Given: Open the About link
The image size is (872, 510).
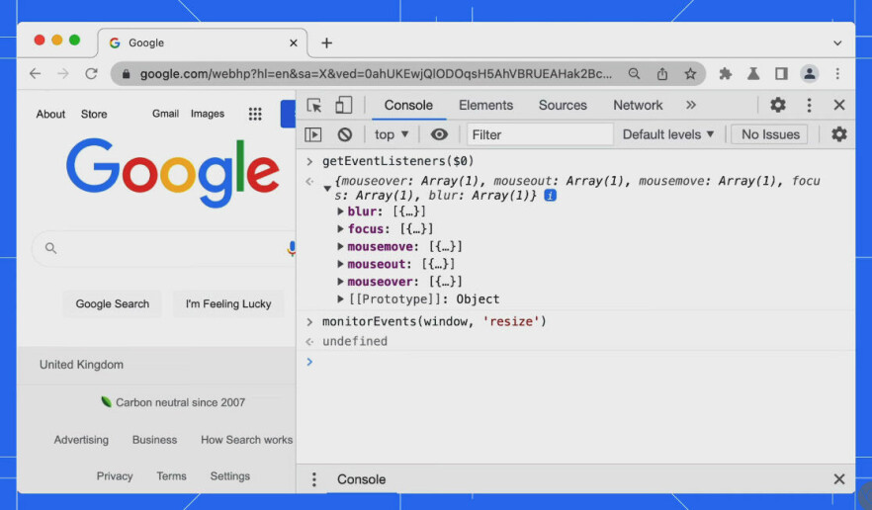Looking at the screenshot, I should [x=50, y=114].
